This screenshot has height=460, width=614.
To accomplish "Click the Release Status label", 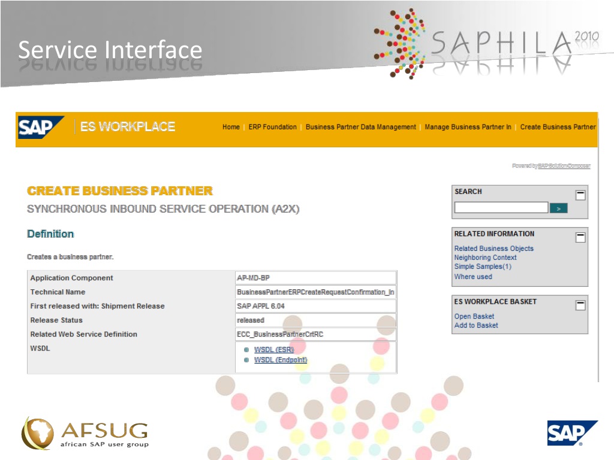I will coord(56,320).
